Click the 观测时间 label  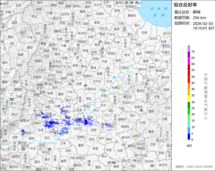click(182, 23)
